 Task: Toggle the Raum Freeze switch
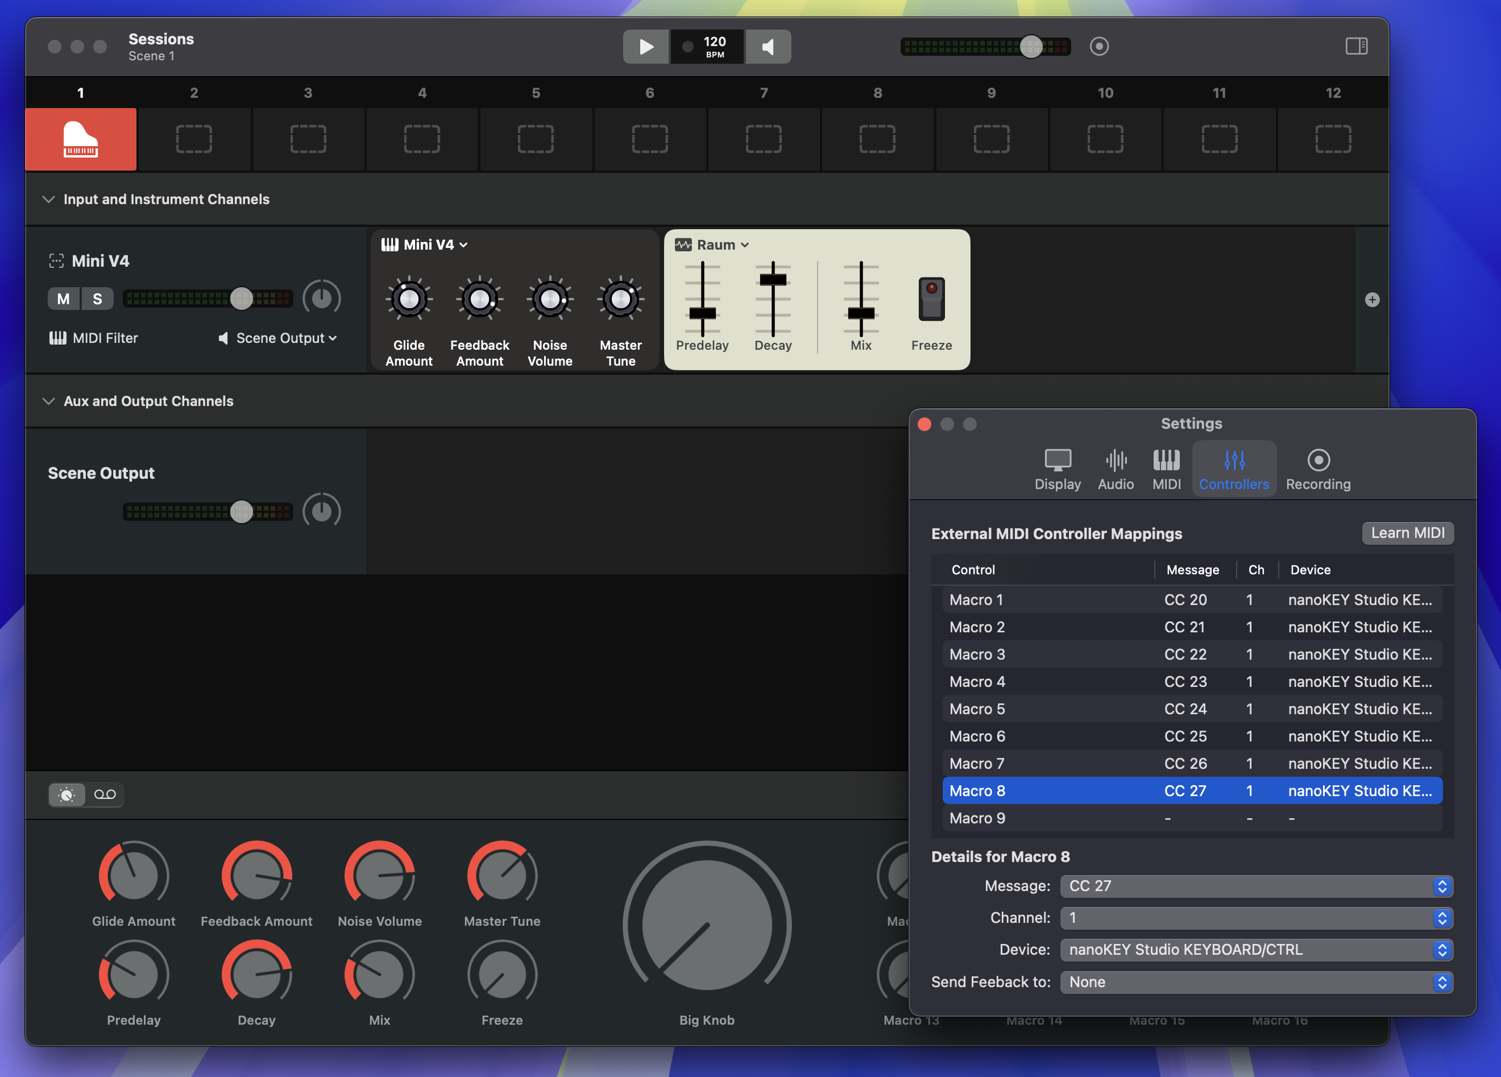(931, 299)
